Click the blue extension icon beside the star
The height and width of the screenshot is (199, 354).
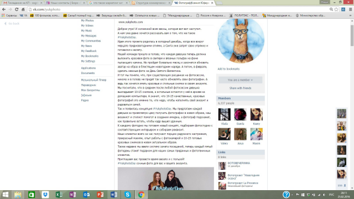coord(343,9)
